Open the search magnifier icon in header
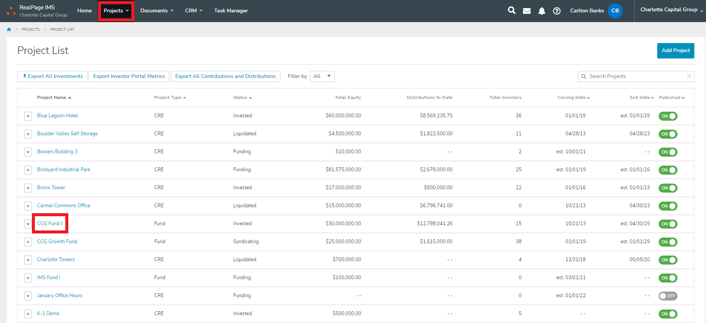This screenshot has width=706, height=323. pos(511,10)
